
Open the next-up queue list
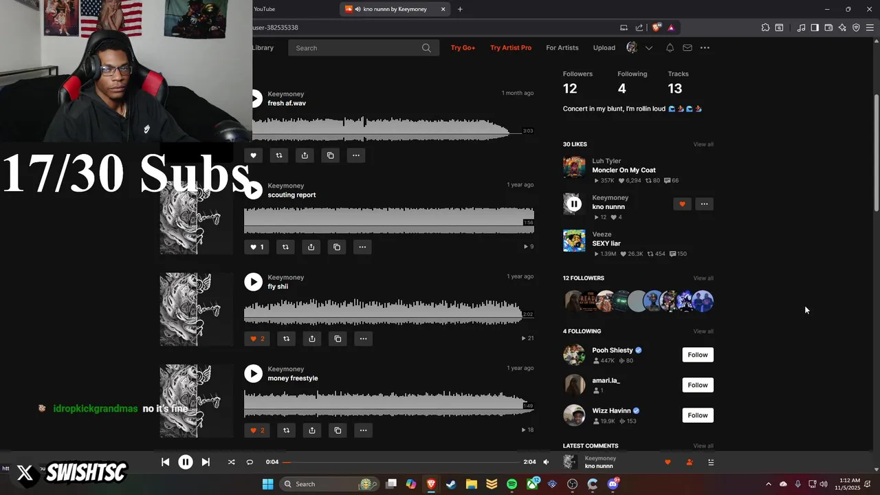click(x=711, y=462)
